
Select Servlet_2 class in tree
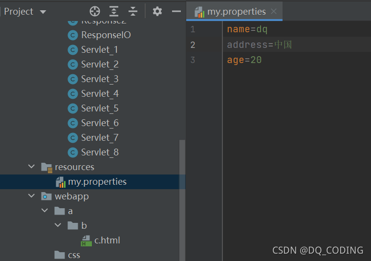pos(100,65)
